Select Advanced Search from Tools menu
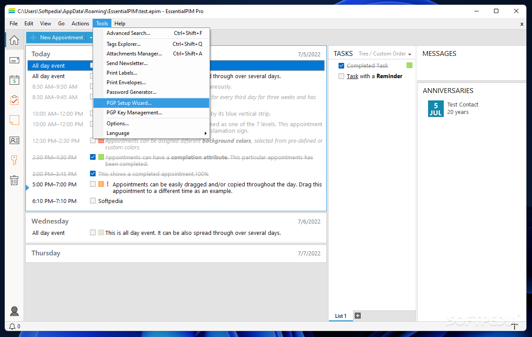This screenshot has height=337, width=532. pyautogui.click(x=151, y=33)
